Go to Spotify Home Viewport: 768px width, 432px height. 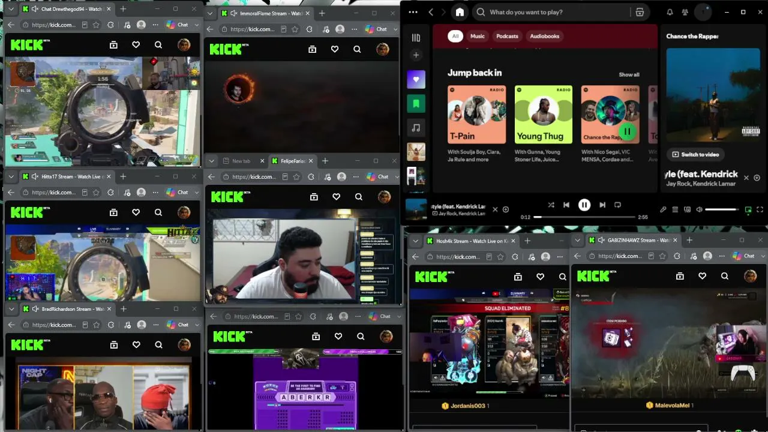point(460,12)
